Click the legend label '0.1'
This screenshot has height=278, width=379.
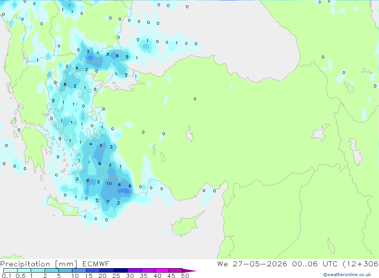(x=6, y=276)
